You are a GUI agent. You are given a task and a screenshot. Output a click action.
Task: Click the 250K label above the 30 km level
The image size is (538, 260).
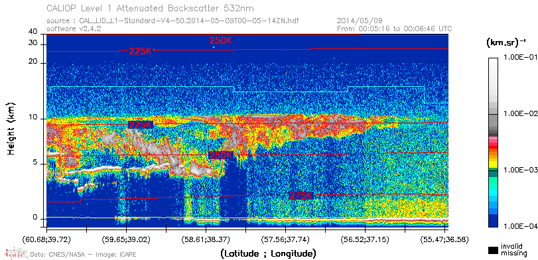[x=221, y=40]
